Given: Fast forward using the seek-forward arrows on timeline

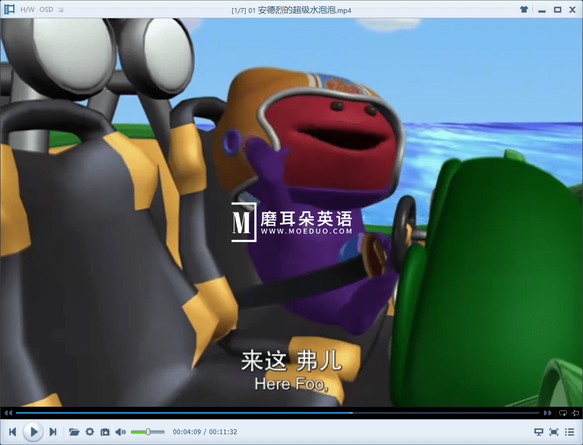Looking at the screenshot, I should (x=547, y=413).
